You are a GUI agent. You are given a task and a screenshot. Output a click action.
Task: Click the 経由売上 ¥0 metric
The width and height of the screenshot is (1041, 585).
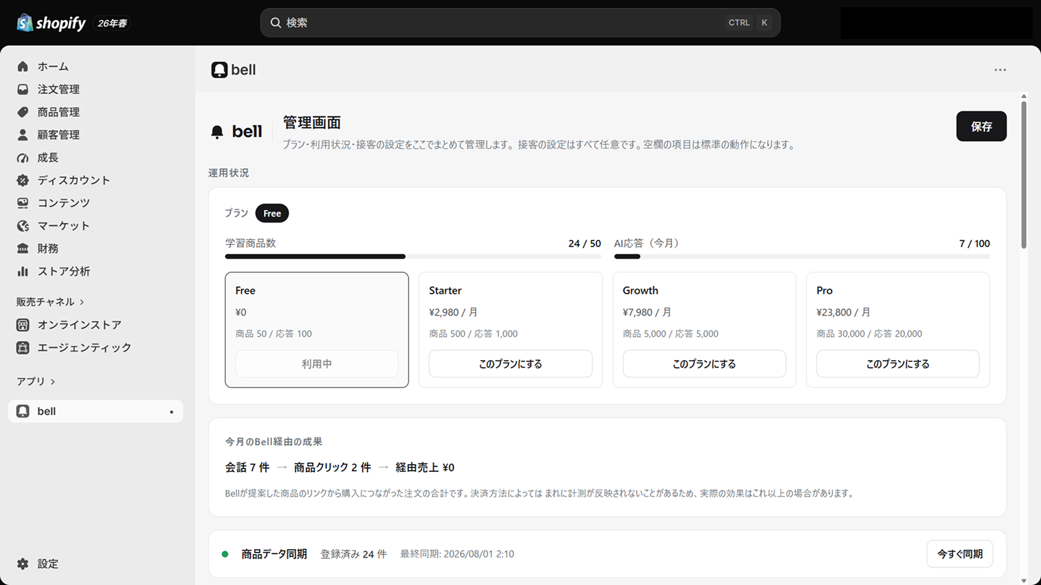(425, 467)
